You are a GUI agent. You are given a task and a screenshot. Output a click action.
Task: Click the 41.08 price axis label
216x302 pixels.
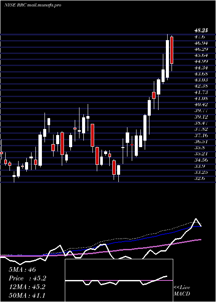point(201,98)
